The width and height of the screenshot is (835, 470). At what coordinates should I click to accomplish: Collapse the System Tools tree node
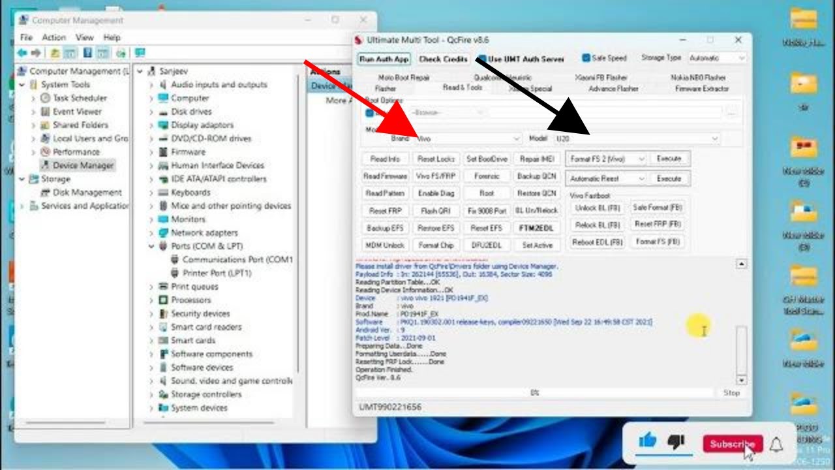(22, 85)
